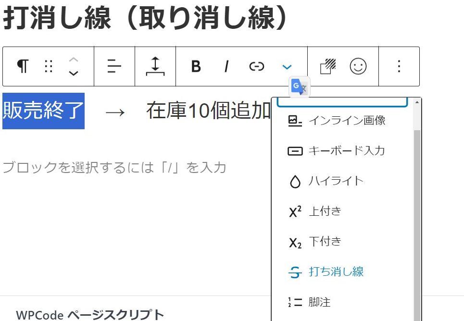Image resolution: width=464 pixels, height=321 pixels.
Task: Click the line height spacing icon
Action: (155, 66)
